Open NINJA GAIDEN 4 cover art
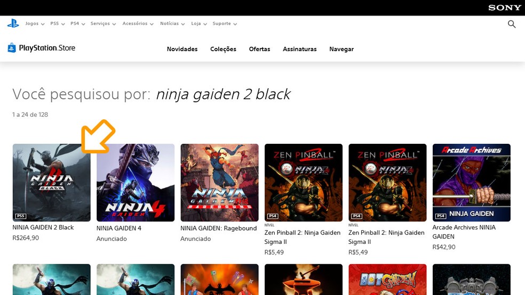Viewport: 525px width, 295px height. [136, 183]
